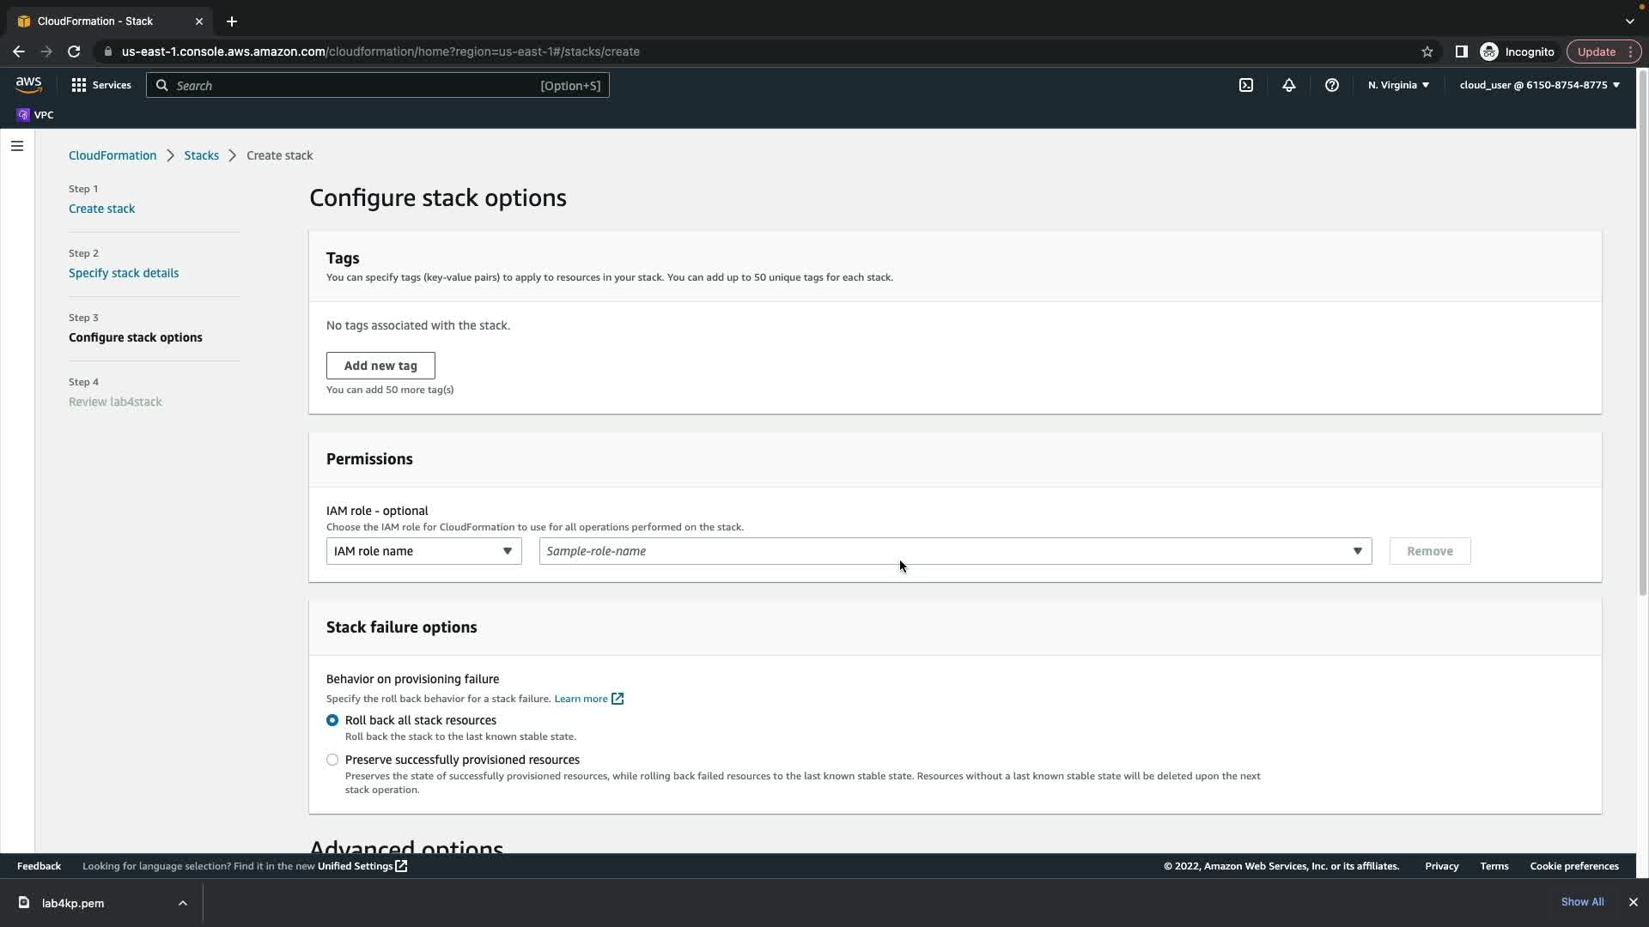
Task: Open the Learn more link
Action: (x=581, y=699)
